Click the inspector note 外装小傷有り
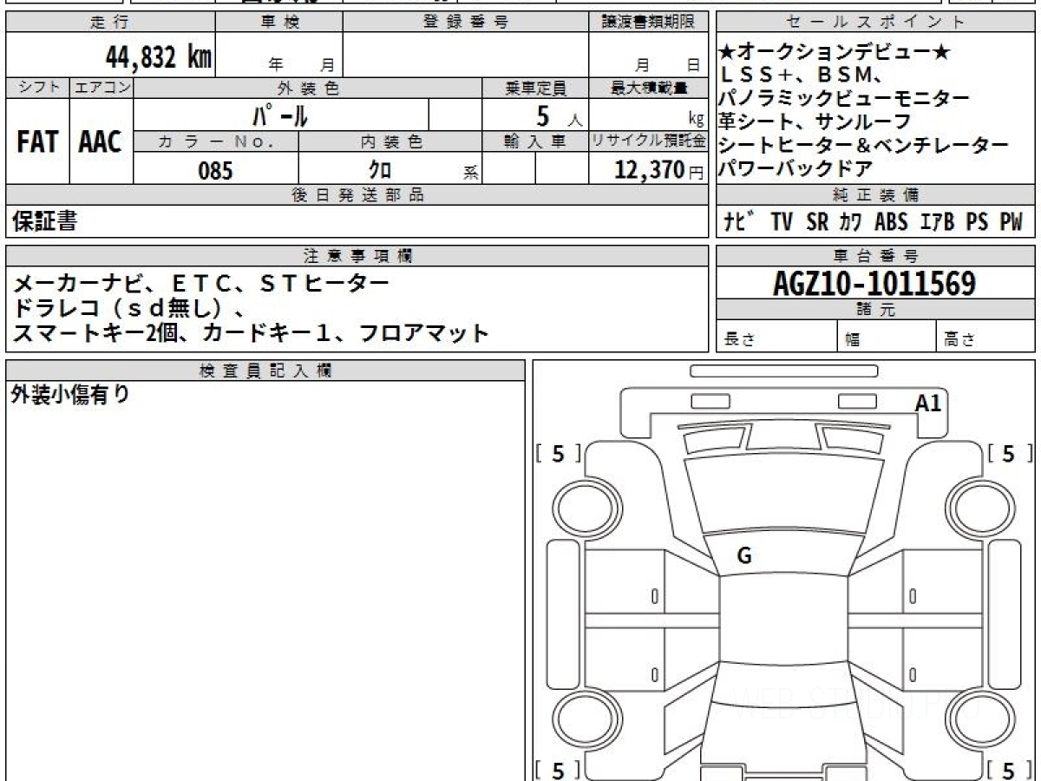 tap(70, 395)
